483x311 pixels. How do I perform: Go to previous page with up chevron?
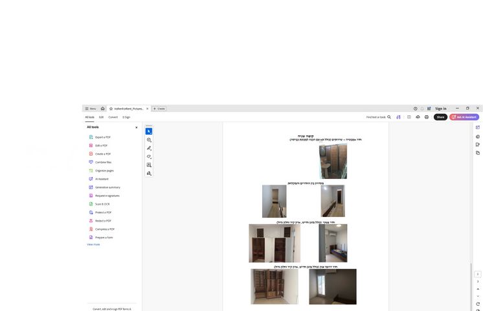(478, 289)
